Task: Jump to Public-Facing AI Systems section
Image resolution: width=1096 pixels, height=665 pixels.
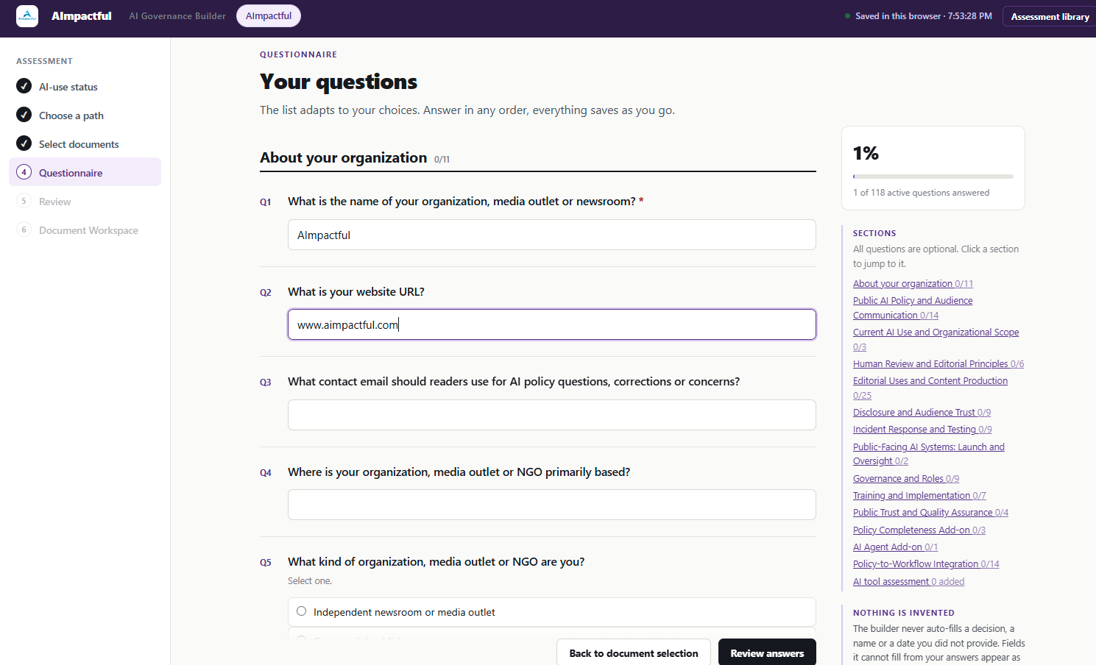Action: [x=929, y=454]
